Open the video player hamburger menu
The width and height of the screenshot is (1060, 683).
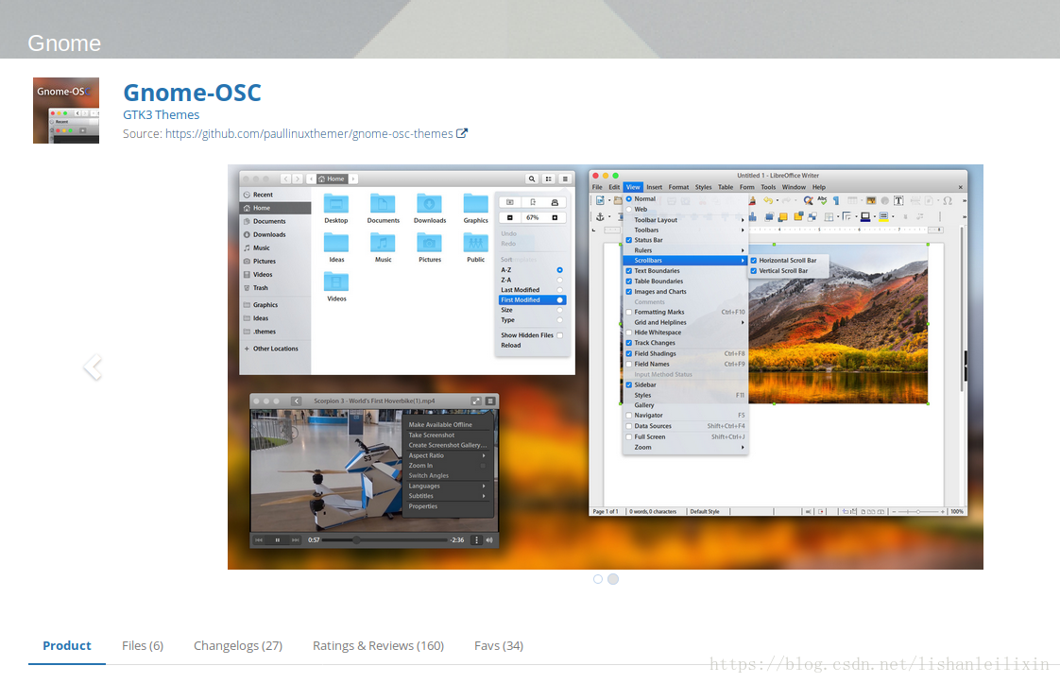(x=490, y=401)
